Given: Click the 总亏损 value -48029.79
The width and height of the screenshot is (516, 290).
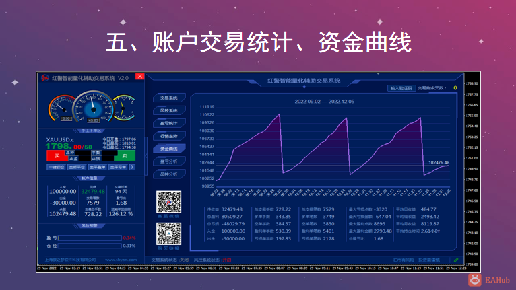Looking at the screenshot, I should click(232, 223).
